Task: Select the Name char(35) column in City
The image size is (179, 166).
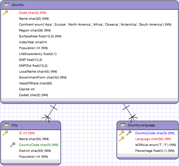Action: click(34, 139)
